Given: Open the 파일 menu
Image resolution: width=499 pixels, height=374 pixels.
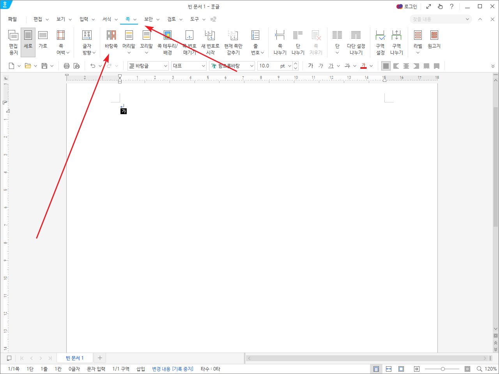Looking at the screenshot, I should [12, 19].
